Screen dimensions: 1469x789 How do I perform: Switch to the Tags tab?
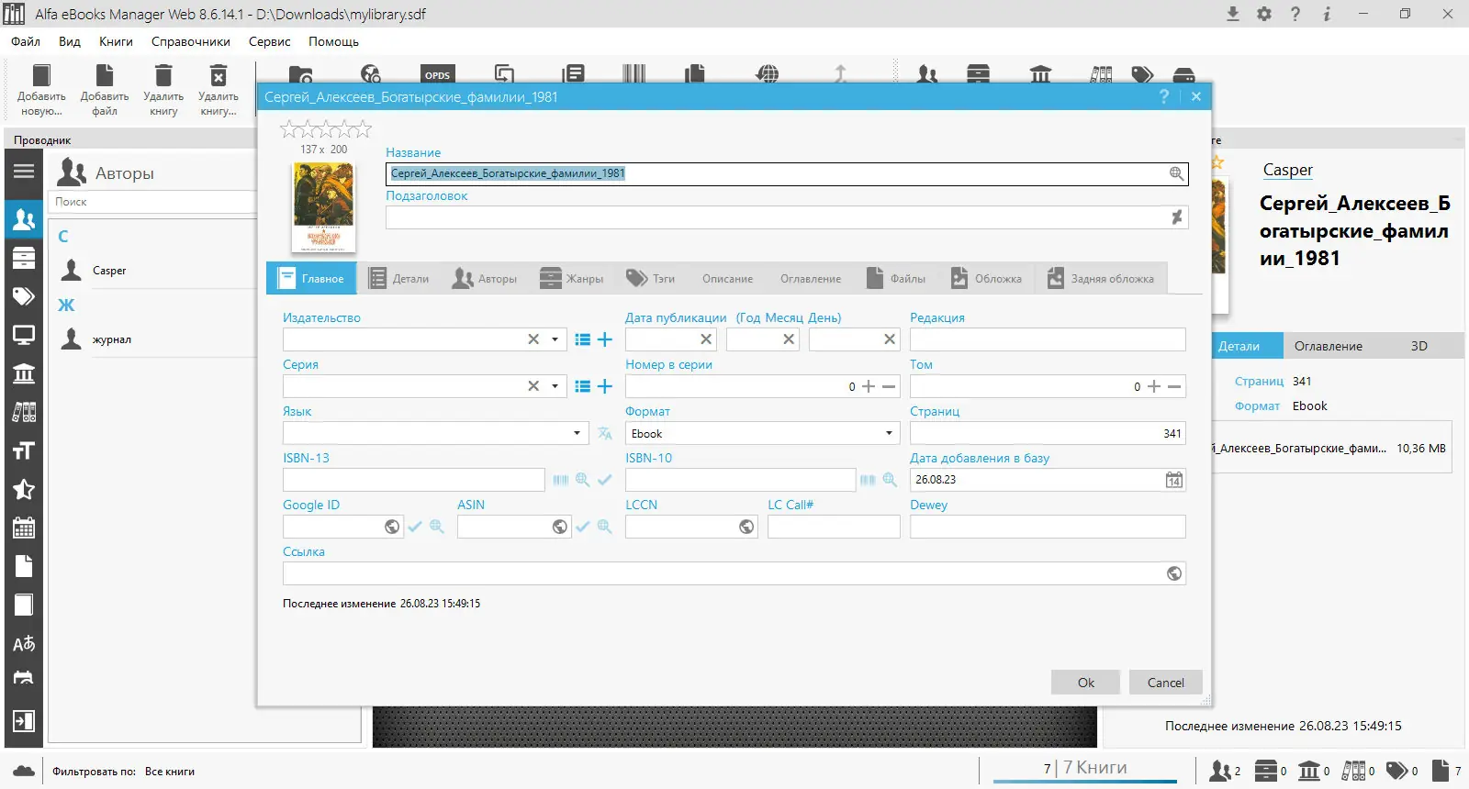tap(650, 278)
